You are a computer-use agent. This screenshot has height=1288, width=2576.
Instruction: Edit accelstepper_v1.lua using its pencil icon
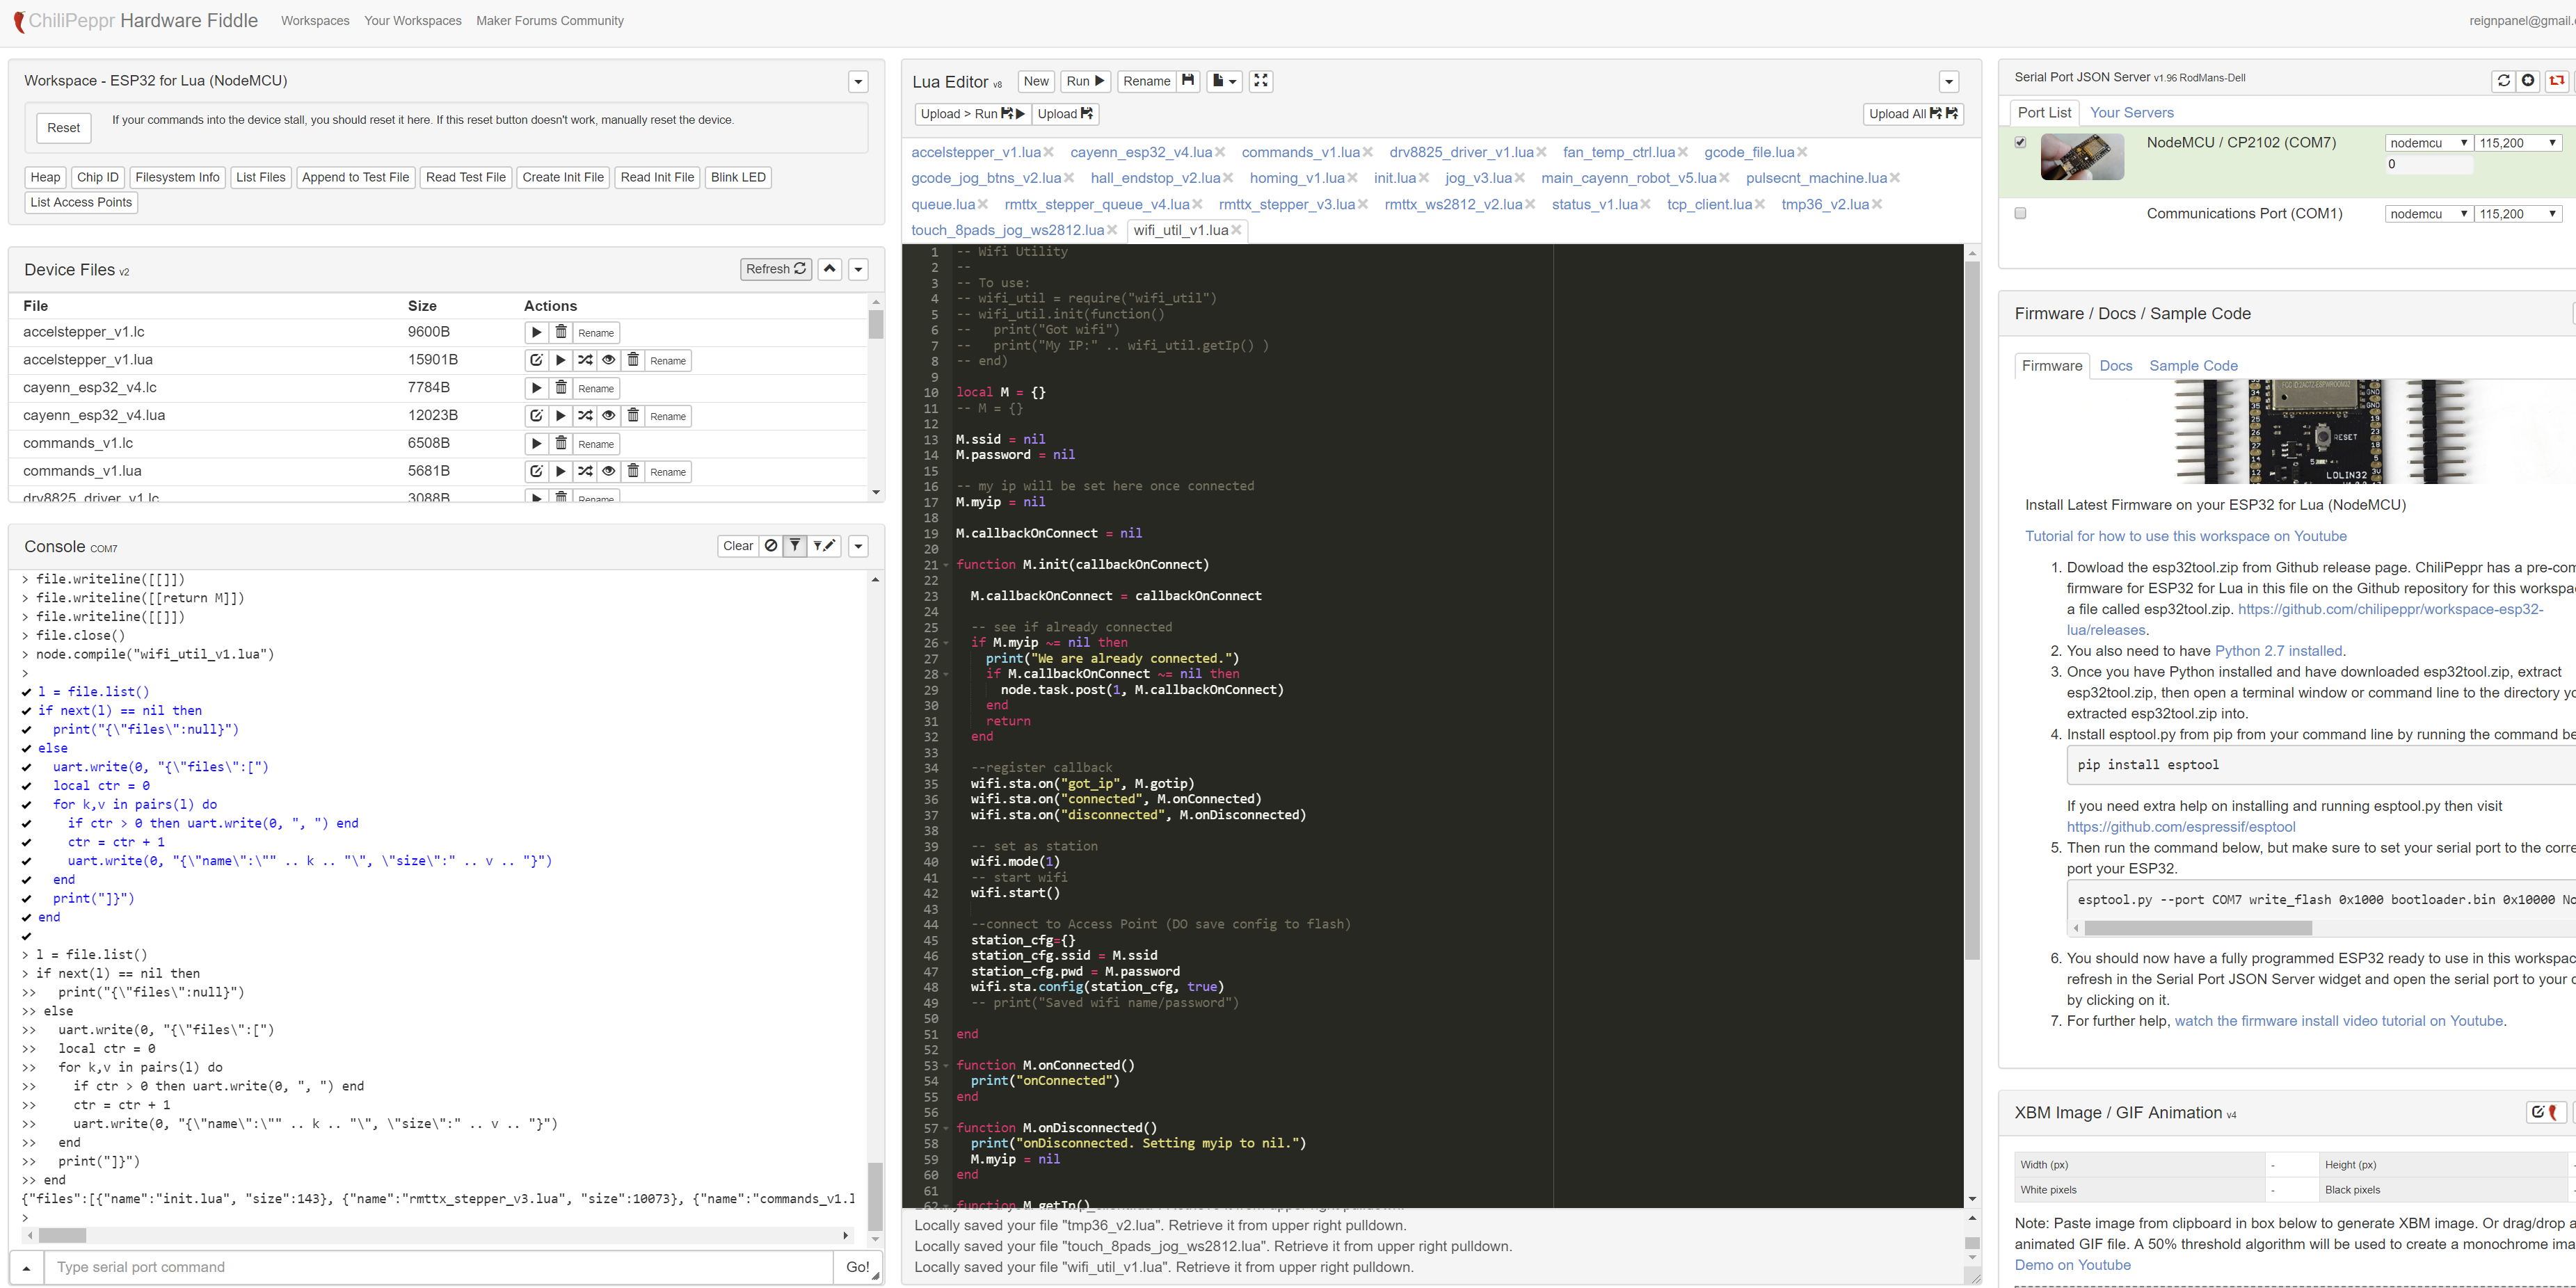[x=536, y=361]
